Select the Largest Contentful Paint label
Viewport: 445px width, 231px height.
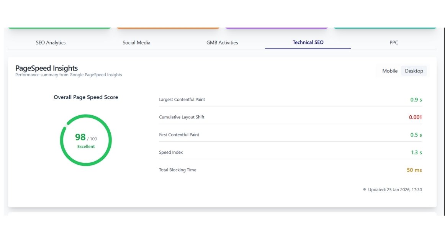(x=182, y=100)
